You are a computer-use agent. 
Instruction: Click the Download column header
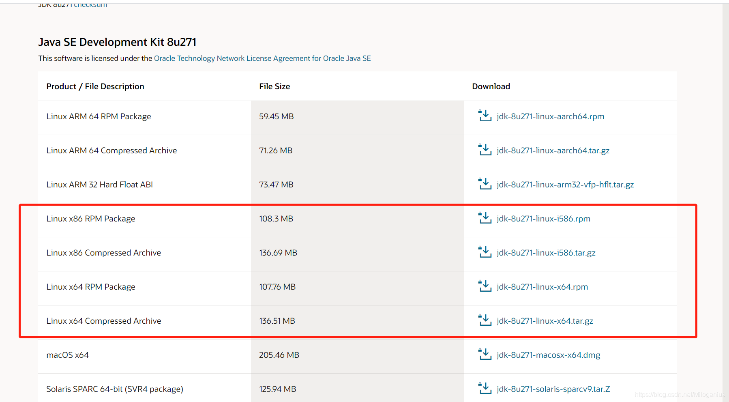[x=491, y=86]
